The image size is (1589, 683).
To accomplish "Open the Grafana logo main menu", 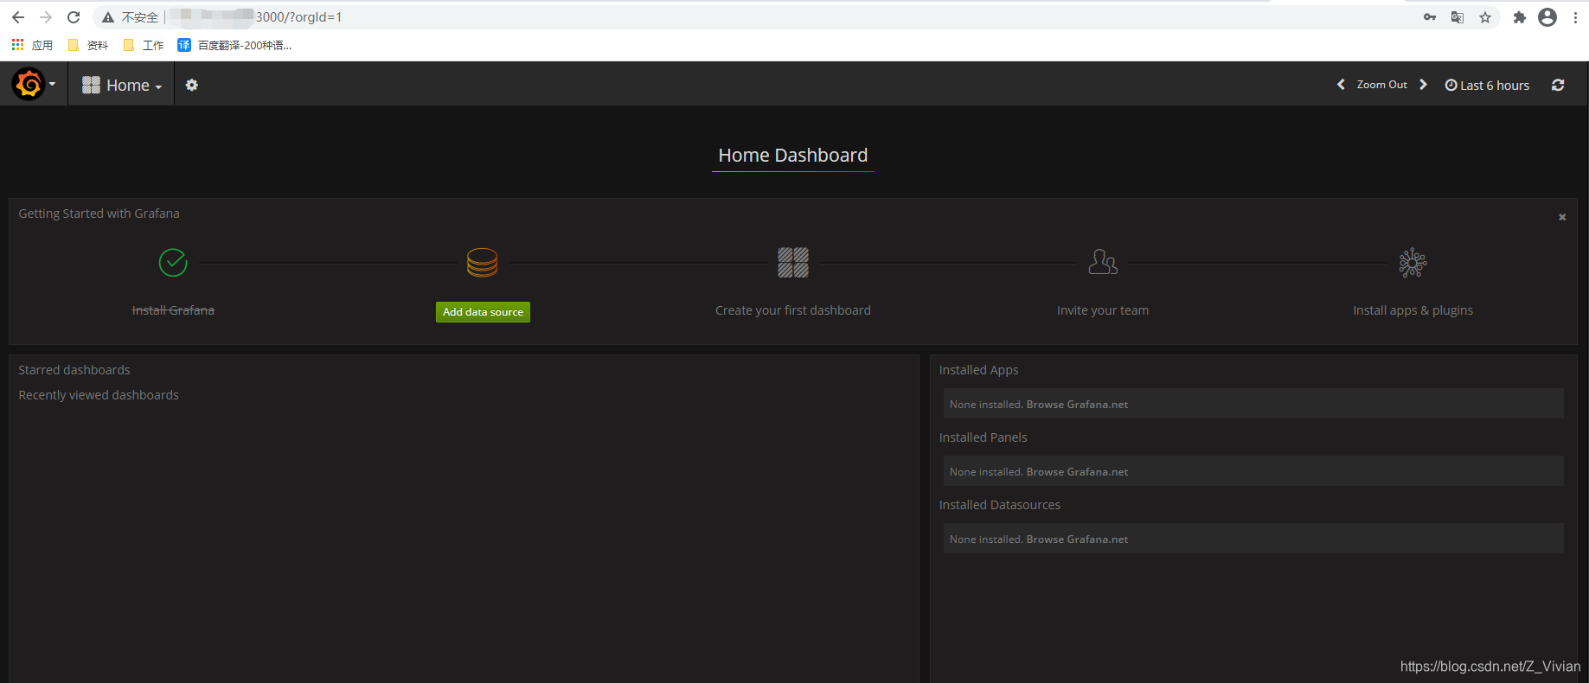I will pyautogui.click(x=33, y=85).
